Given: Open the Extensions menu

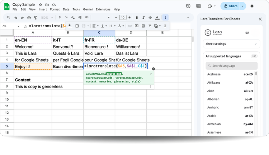Looking at the screenshot, I should click(x=103, y=9).
